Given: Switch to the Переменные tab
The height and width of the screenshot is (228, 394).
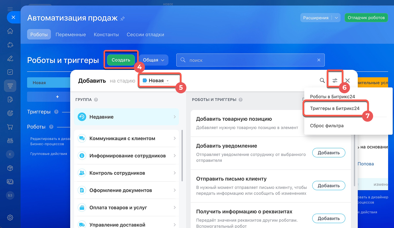Looking at the screenshot, I should point(71,35).
